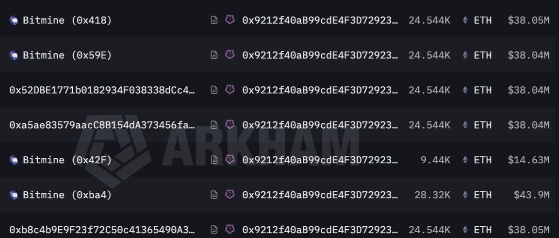Viewport: 559px width, 238px height.
Task: Open sender address 0xb8c4b9E9F23f72C50c41365490A3
Action: (102, 230)
